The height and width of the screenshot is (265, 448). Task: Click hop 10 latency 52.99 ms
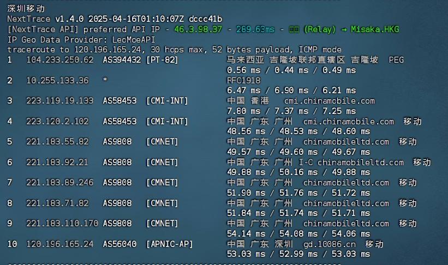pos(298,254)
